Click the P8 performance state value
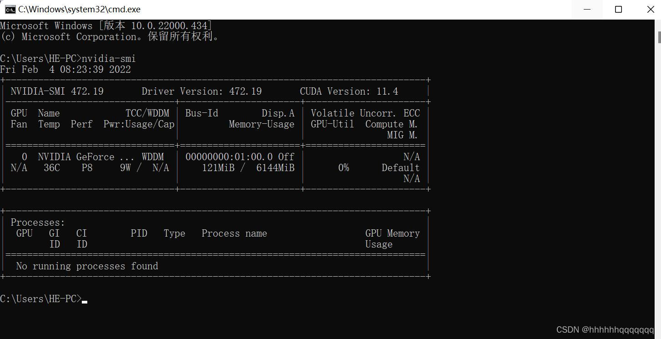The image size is (661, 339). coord(87,168)
